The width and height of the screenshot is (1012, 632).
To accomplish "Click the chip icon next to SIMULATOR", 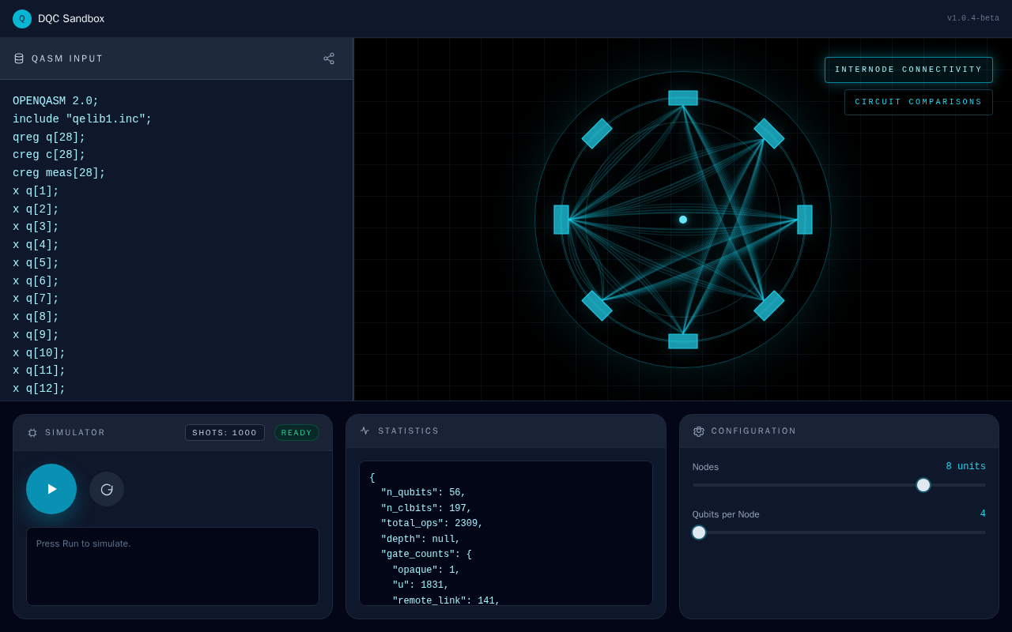I will point(32,433).
